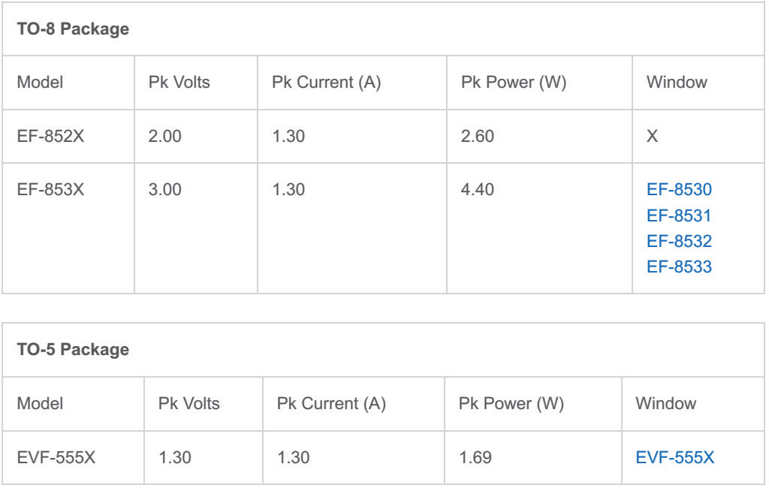Click Pk Volts header in TO-5 table
This screenshot has width=769, height=488.
(x=189, y=404)
